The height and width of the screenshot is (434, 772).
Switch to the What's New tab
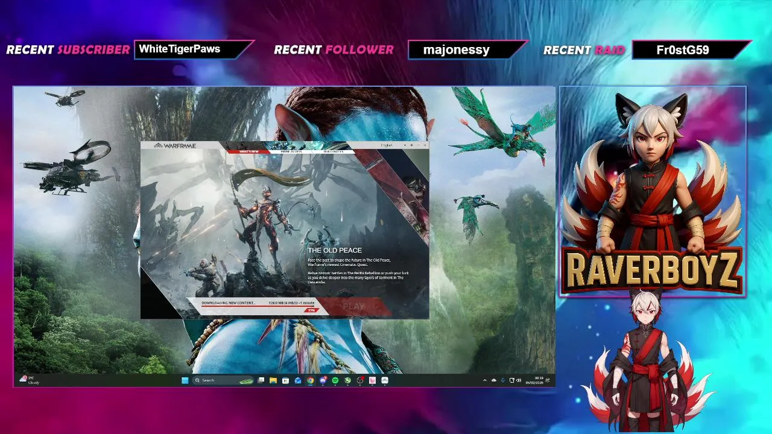pos(249,151)
